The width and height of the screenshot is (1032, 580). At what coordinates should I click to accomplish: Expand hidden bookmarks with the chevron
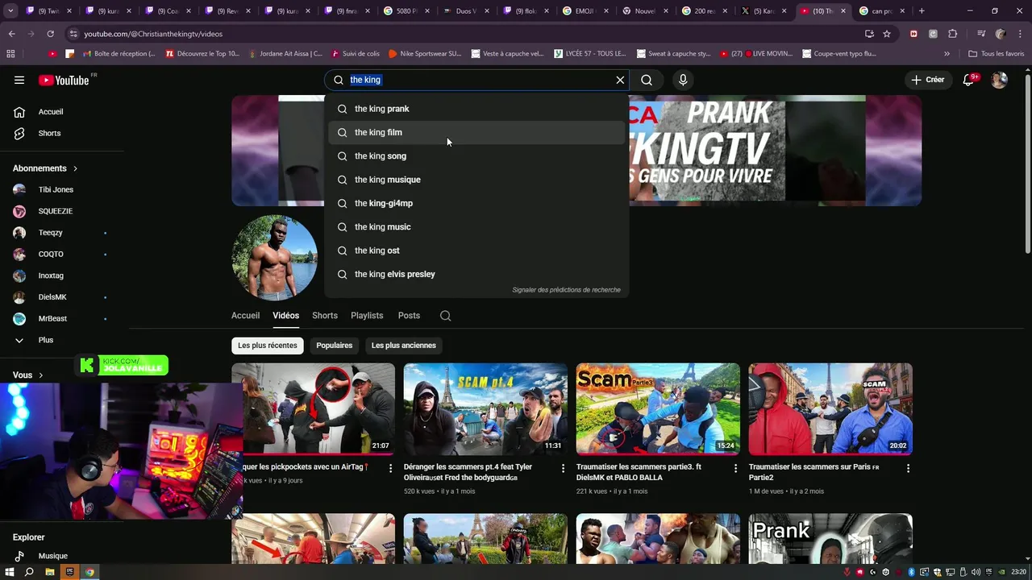947,54
